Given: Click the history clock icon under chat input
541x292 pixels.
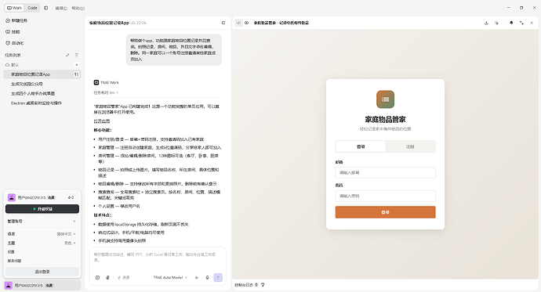Looking at the screenshot, I should tap(98, 278).
